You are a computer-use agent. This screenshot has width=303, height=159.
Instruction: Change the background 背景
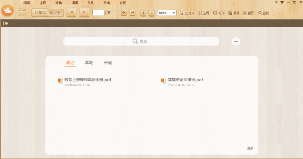click(x=234, y=13)
